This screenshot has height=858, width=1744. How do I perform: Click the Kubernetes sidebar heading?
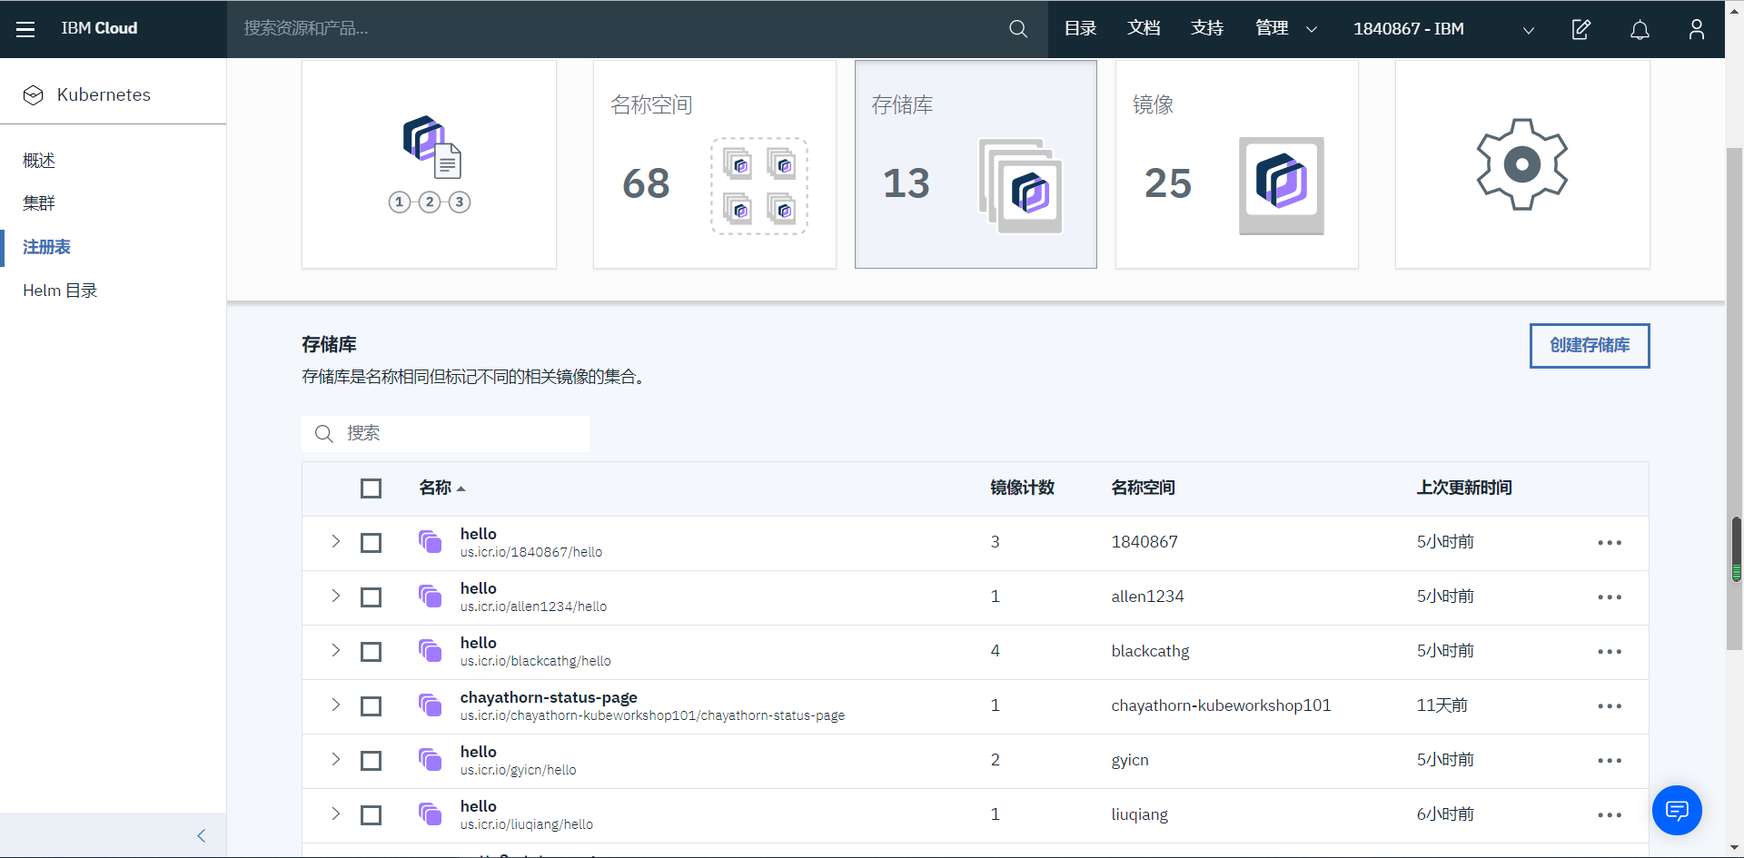pyautogui.click(x=104, y=95)
